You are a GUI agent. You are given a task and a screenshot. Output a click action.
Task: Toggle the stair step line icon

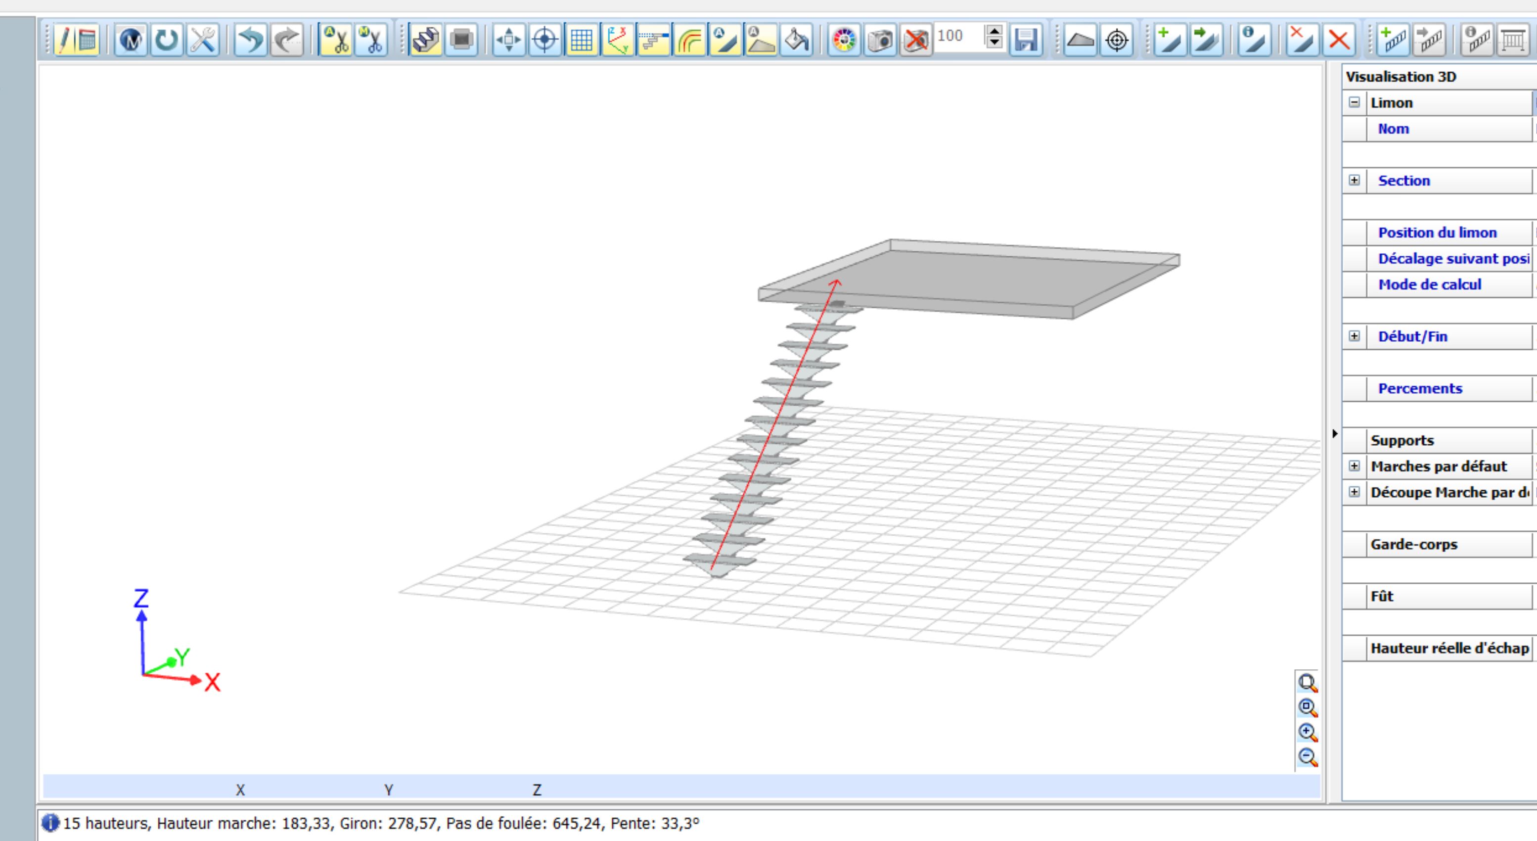tap(653, 40)
